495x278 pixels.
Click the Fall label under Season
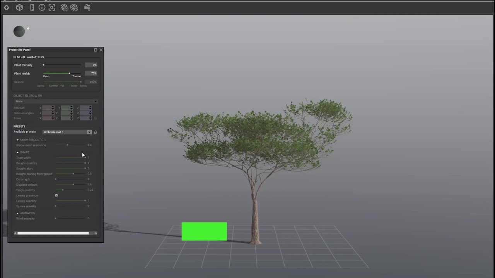pyautogui.click(x=62, y=86)
